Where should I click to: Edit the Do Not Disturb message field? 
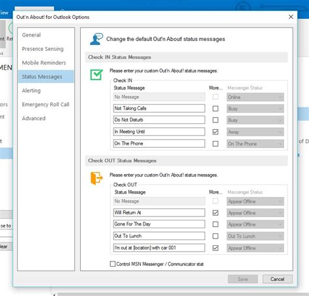(159, 120)
